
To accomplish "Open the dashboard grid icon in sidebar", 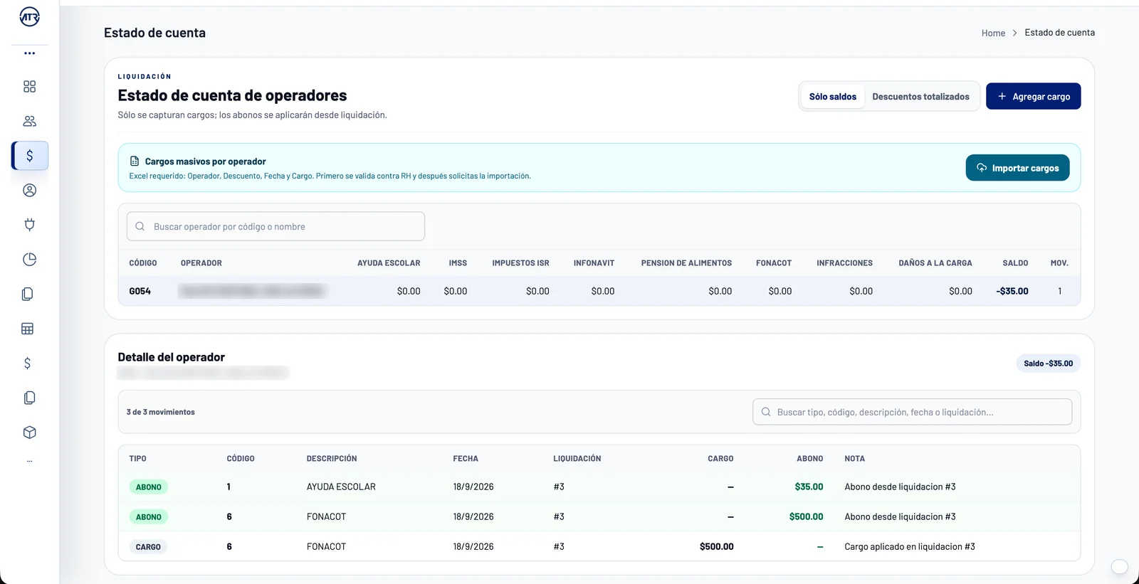I will [29, 87].
